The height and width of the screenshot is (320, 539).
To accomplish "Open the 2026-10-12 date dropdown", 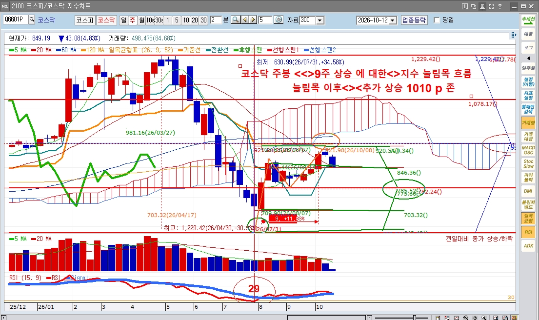I will 393,20.
